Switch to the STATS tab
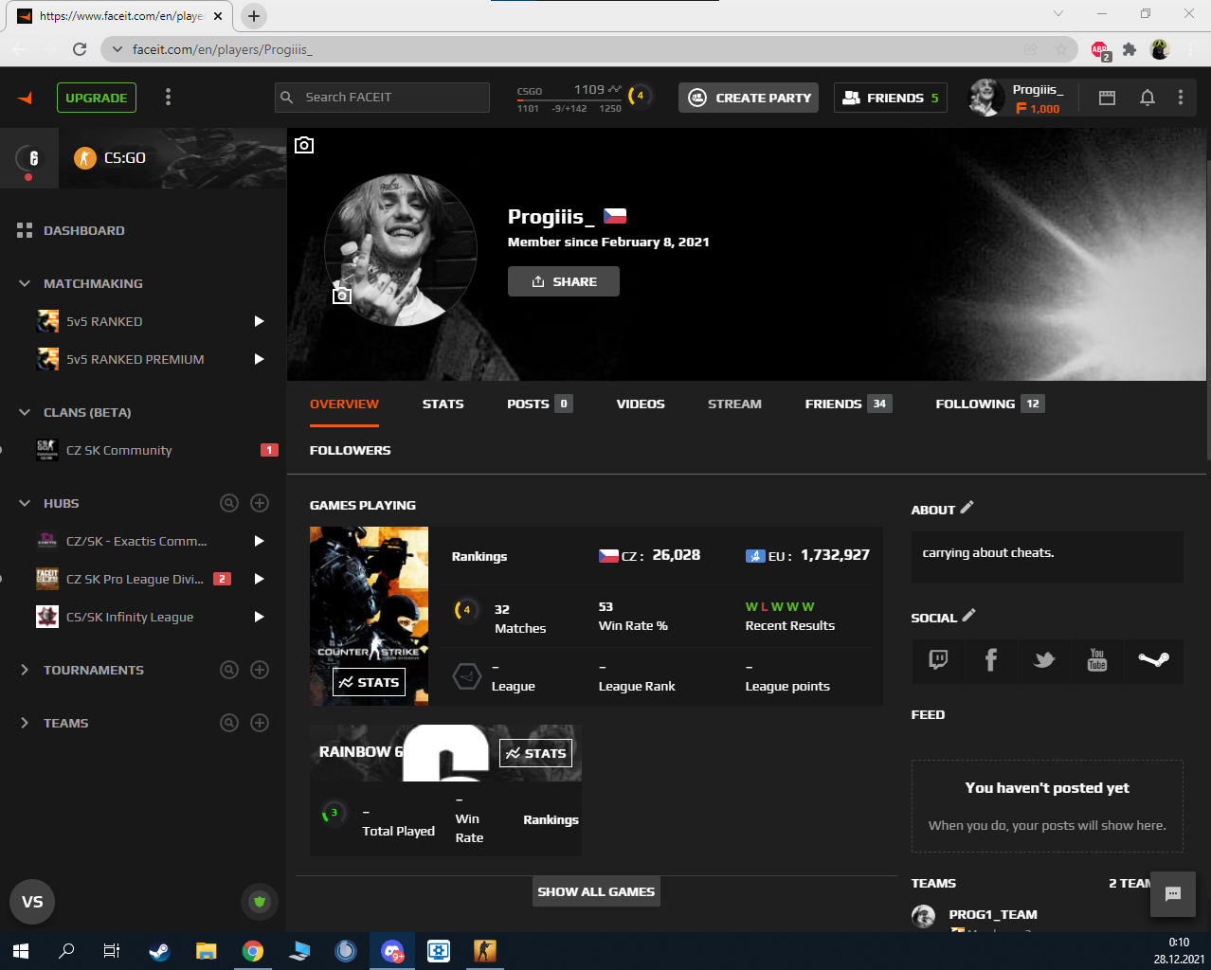 pyautogui.click(x=443, y=404)
